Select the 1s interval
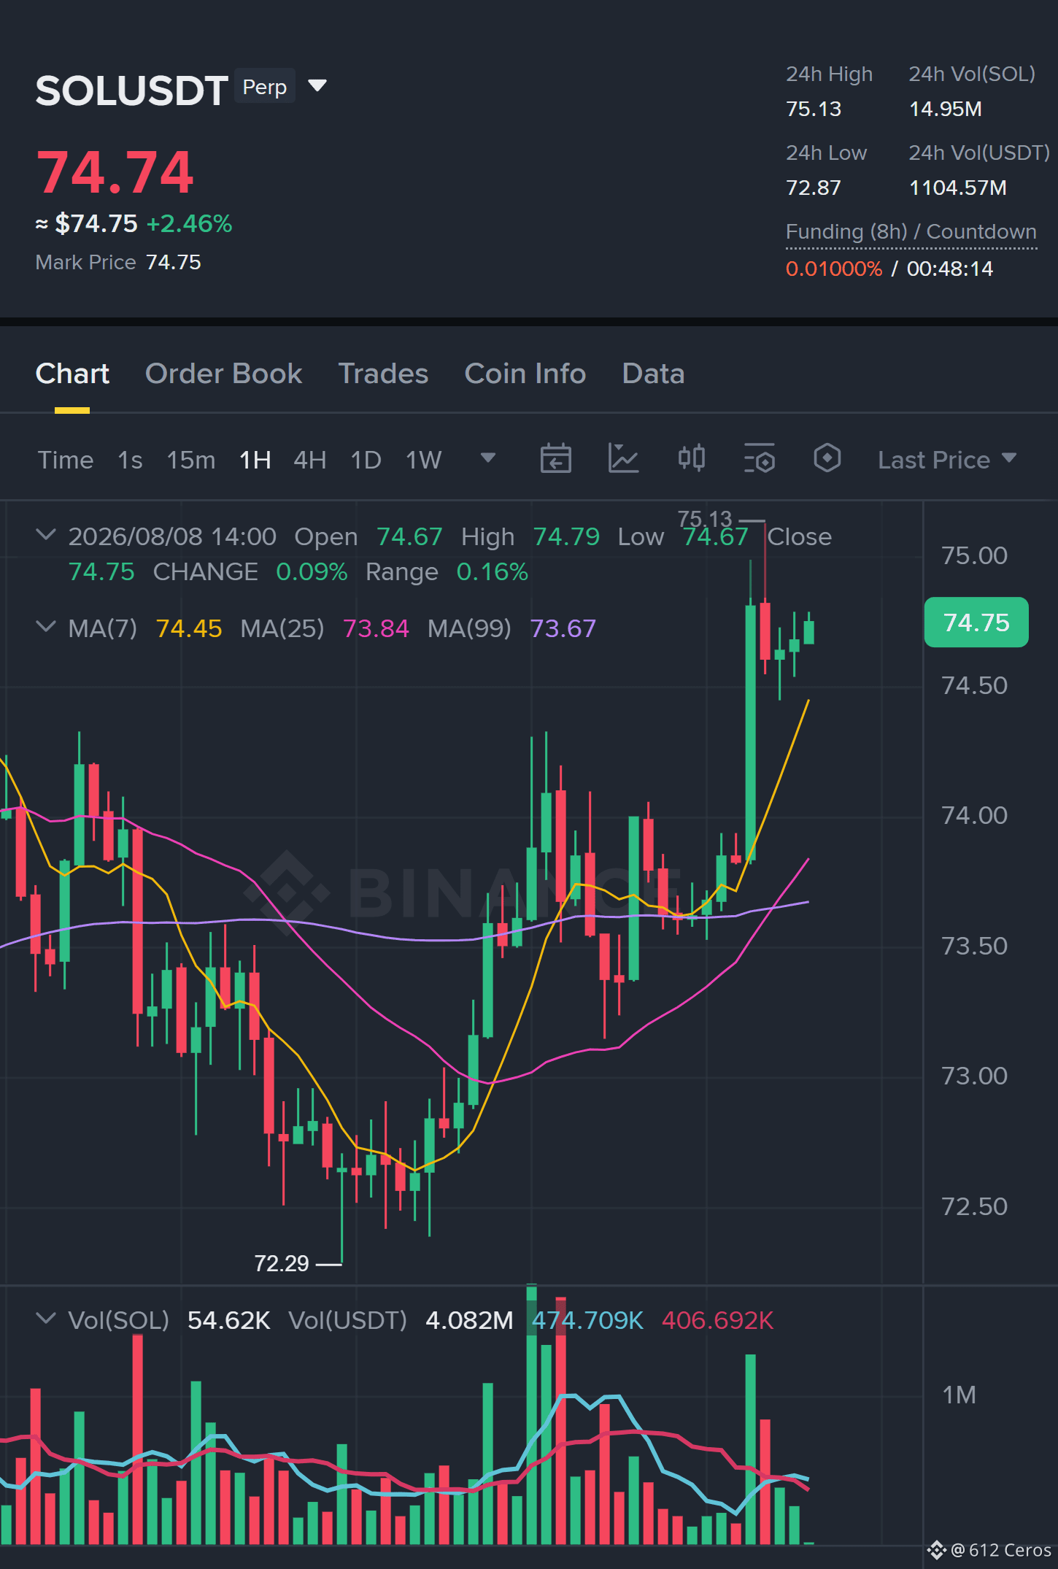1058x1569 pixels. click(130, 460)
